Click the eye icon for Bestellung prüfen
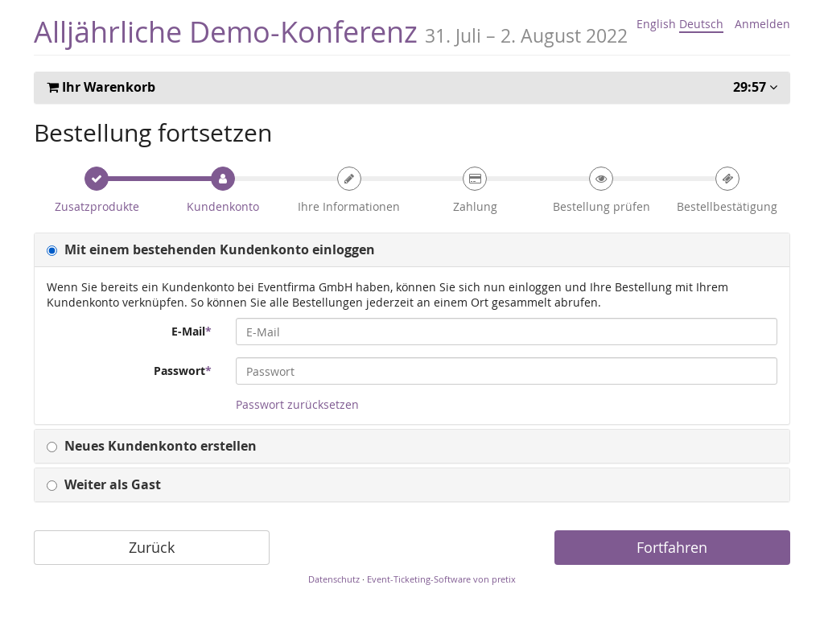This screenshot has height=618, width=824. point(601,179)
